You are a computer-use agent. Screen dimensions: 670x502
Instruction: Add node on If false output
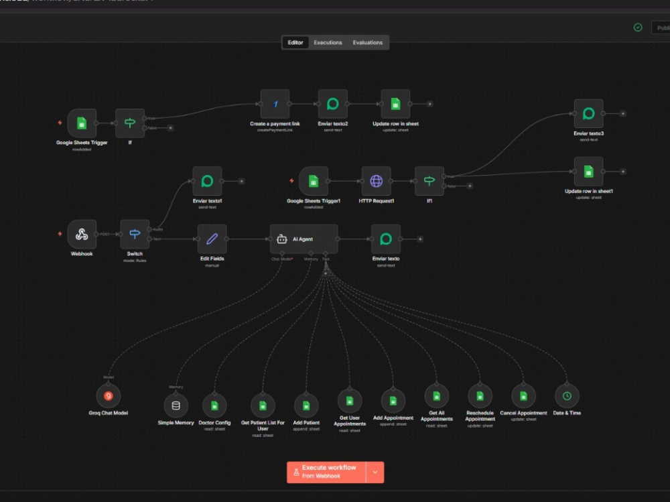tap(170, 128)
